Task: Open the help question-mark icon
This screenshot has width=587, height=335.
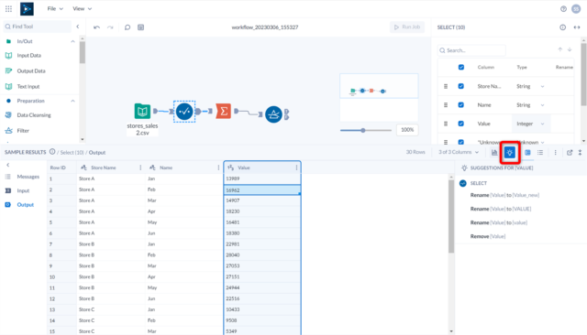Action: point(563,9)
